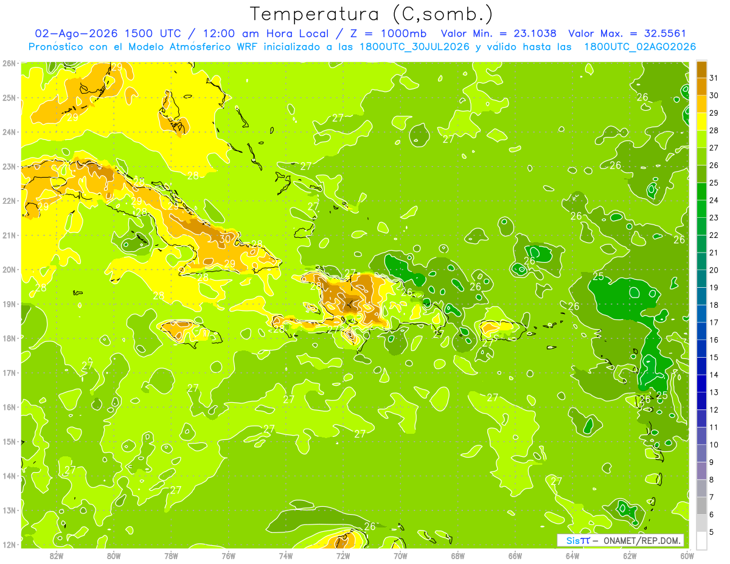Click the '1800UTC_02AGO2026' valid-until time

pyautogui.click(x=640, y=47)
